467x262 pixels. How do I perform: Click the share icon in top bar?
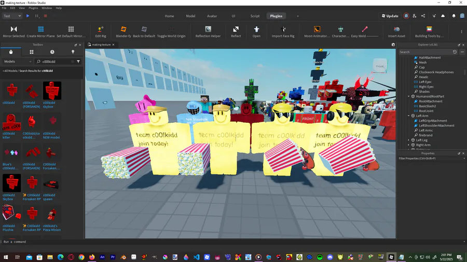tap(423, 16)
